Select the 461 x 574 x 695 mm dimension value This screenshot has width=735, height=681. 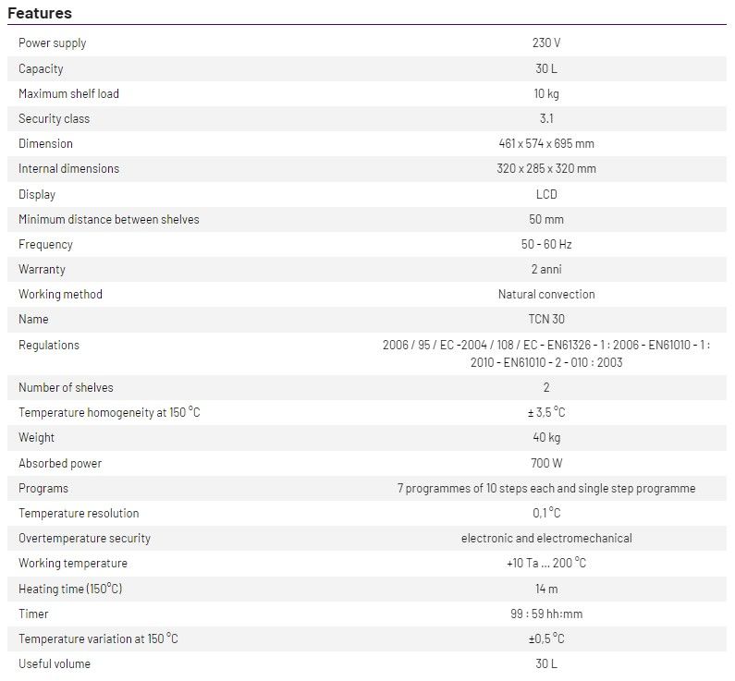click(x=545, y=143)
